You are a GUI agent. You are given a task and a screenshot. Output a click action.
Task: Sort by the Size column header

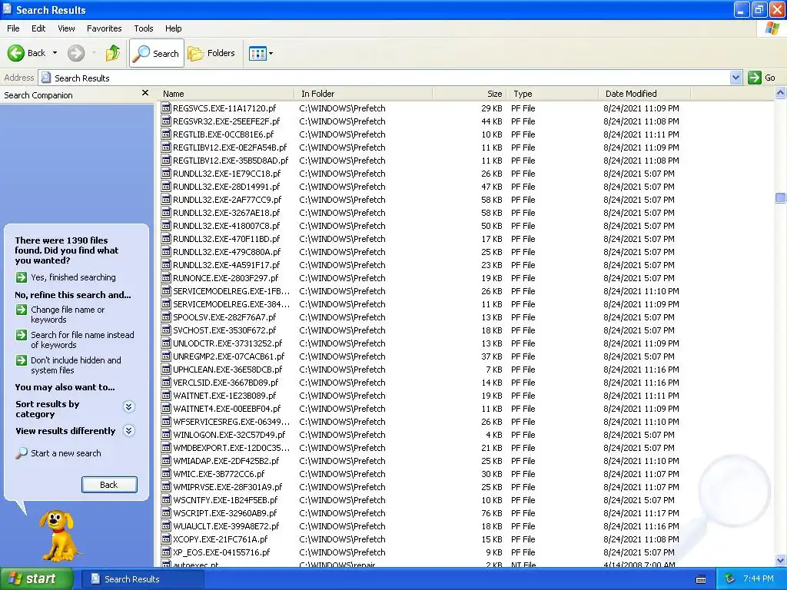click(470, 94)
